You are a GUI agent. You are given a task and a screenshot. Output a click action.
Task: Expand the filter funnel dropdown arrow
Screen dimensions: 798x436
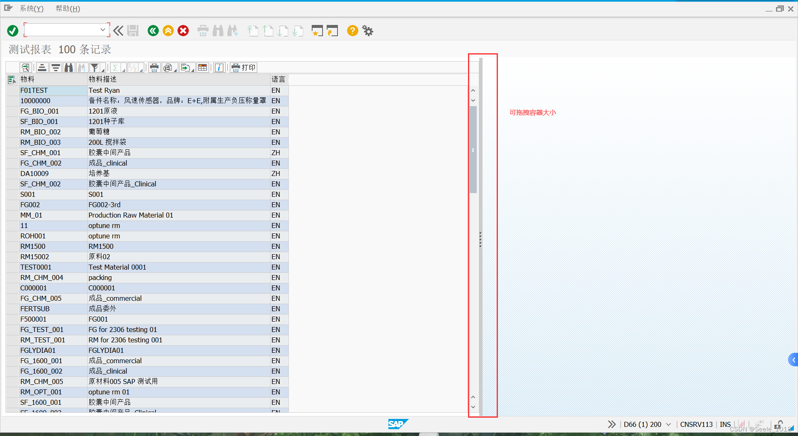103,69
